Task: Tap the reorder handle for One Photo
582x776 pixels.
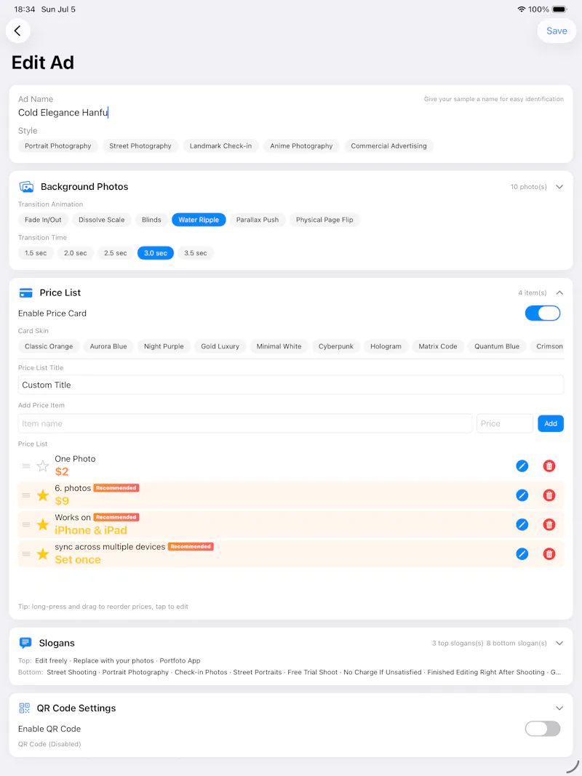Action: [26, 465]
